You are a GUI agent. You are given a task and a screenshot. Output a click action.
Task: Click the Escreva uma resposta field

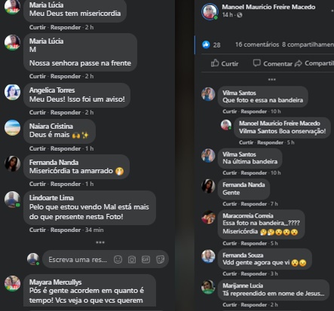[x=78, y=260]
